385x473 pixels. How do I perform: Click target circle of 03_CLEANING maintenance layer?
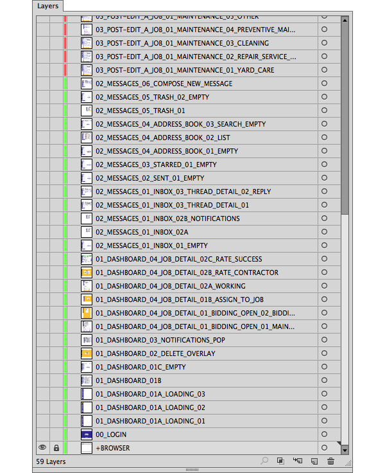tap(324, 43)
